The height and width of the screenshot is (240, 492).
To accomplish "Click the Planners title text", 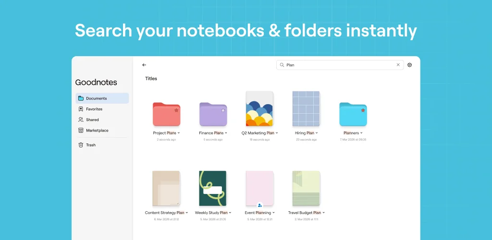I will click(351, 133).
